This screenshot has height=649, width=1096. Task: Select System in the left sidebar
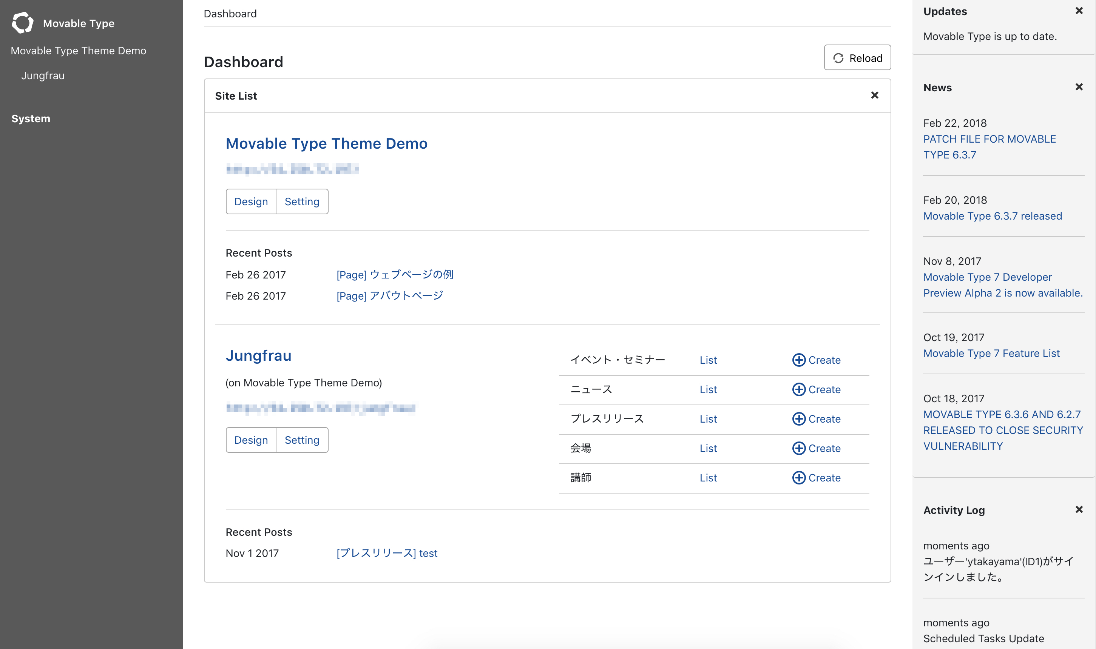tap(31, 118)
